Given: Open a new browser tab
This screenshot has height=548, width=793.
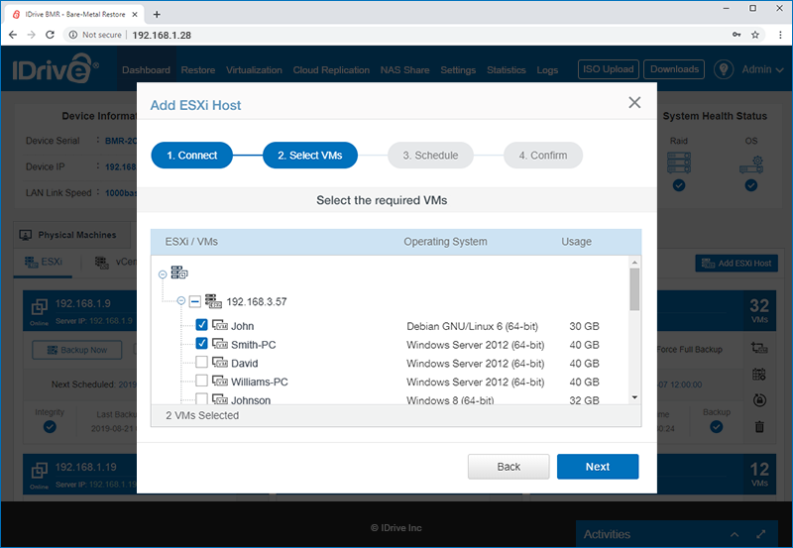Looking at the screenshot, I should pos(157,14).
